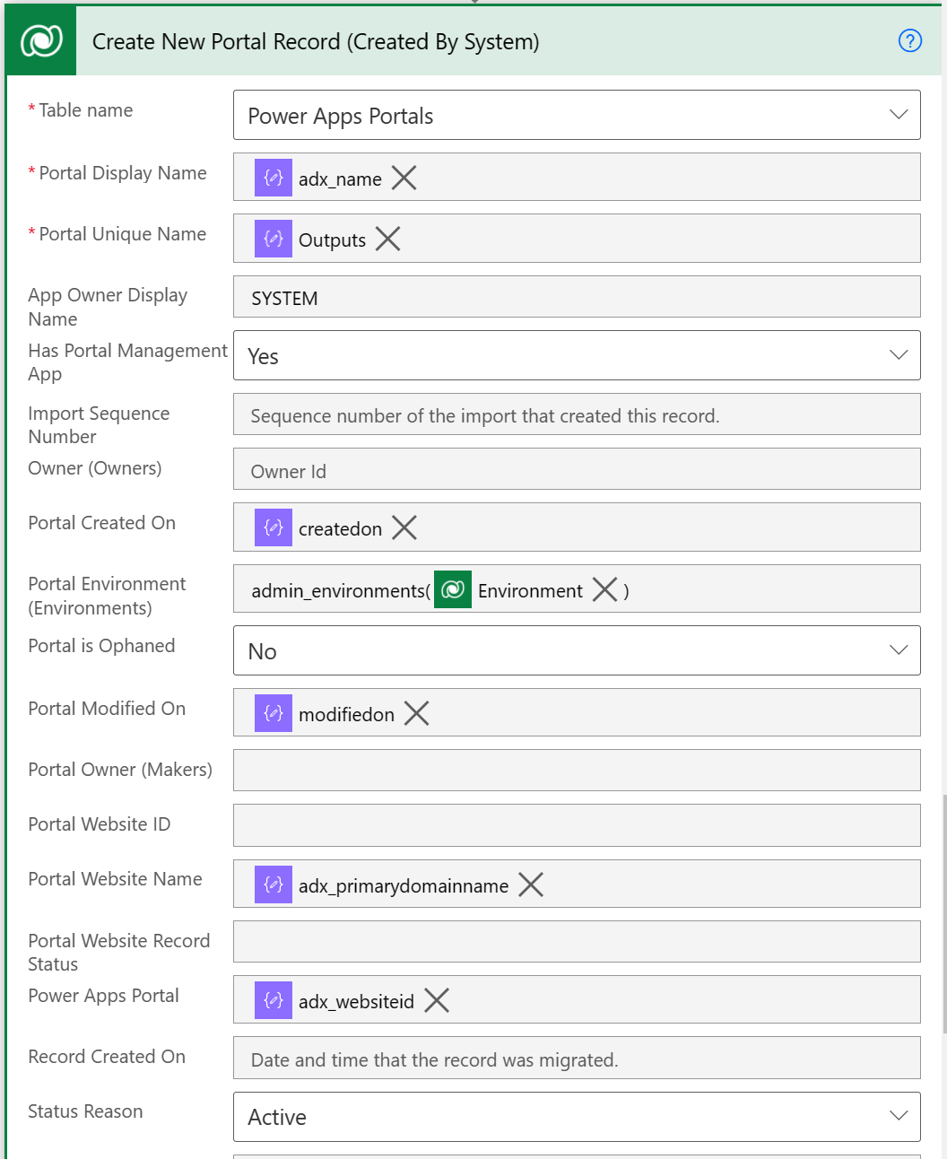This screenshot has height=1159, width=947.
Task: Open the help icon for this action
Action: 909,41
